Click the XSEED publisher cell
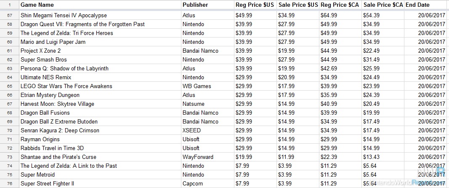Viewport: 449px width, 188px height. [207, 130]
